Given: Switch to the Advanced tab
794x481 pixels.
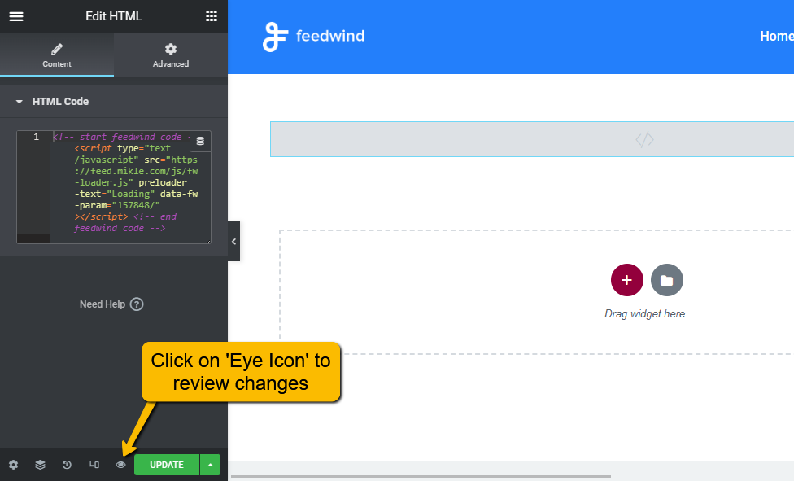Looking at the screenshot, I should tap(170, 55).
